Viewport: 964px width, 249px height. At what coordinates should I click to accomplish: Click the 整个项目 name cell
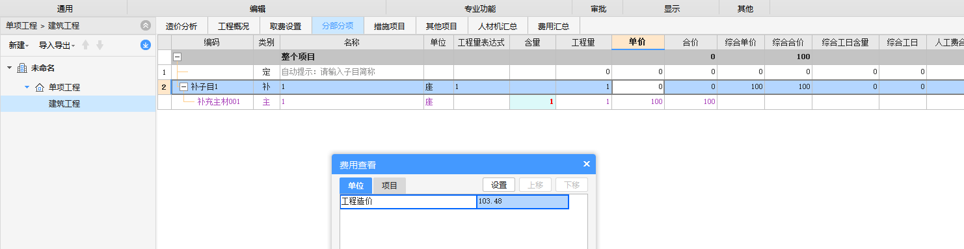click(352, 57)
